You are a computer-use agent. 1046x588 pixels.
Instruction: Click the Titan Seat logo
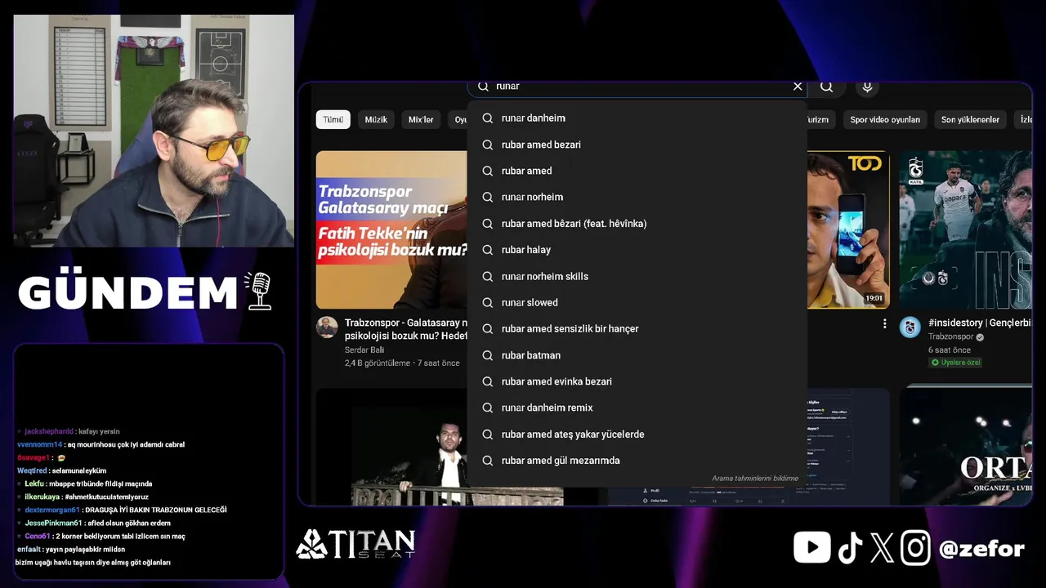pyautogui.click(x=355, y=544)
